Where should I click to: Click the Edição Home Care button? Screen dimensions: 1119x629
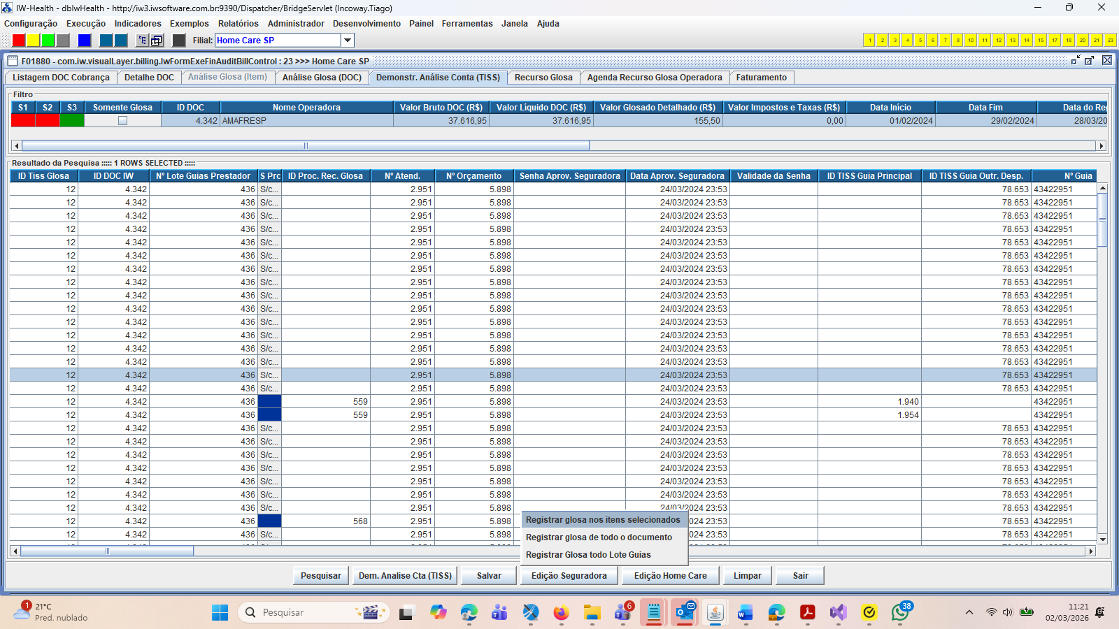(670, 576)
